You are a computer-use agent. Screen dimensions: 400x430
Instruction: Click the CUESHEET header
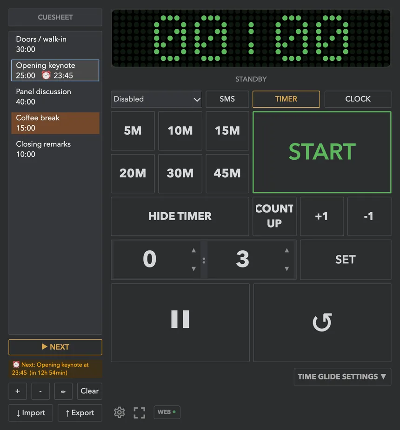pos(55,17)
